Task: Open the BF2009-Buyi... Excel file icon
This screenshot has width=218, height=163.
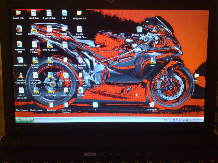Action: pos(139,30)
